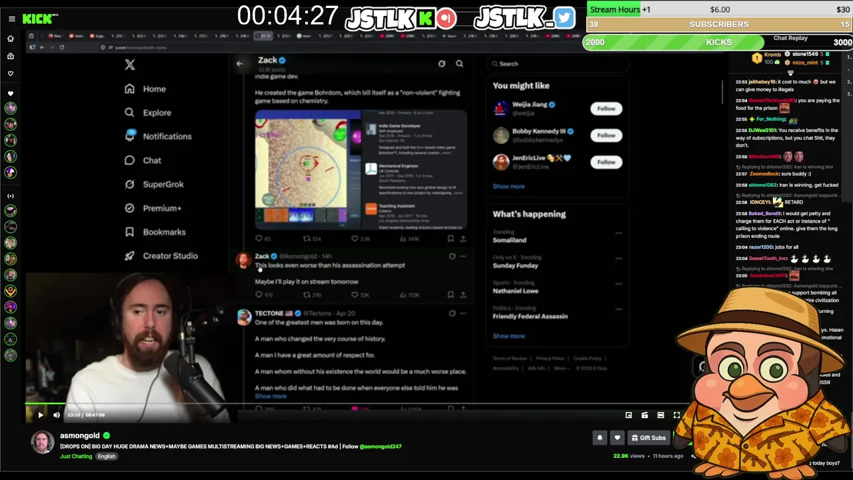Play the Kick stream video

pyautogui.click(x=40, y=415)
